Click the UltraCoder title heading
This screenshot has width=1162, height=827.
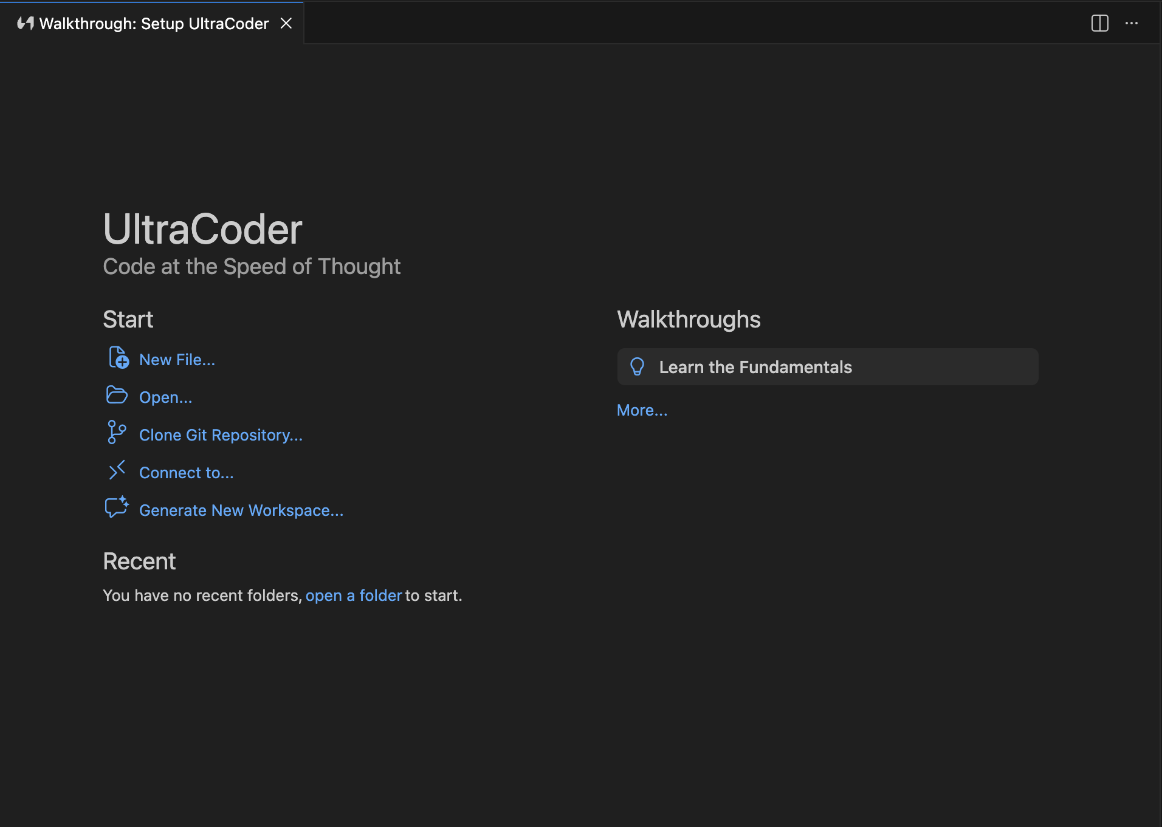(202, 229)
